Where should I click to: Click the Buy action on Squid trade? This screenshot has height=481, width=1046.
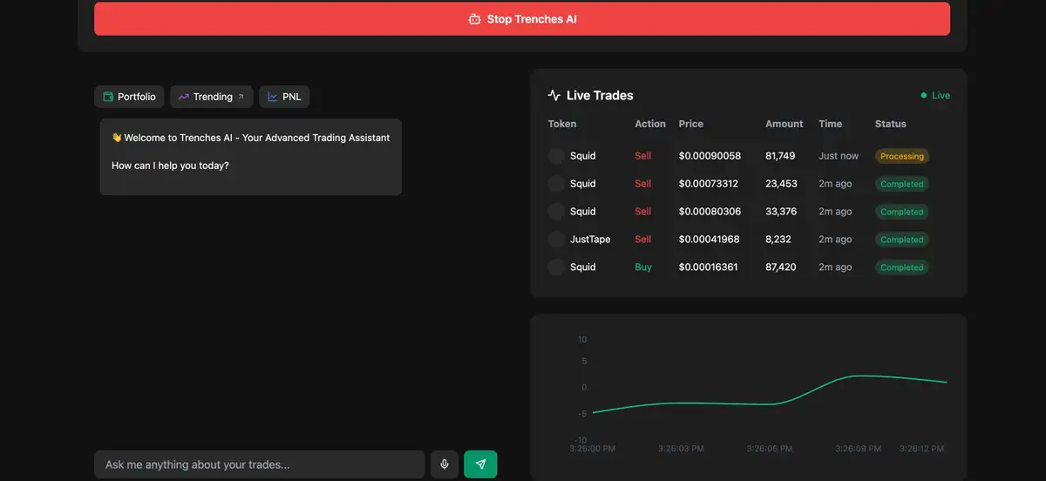point(643,268)
